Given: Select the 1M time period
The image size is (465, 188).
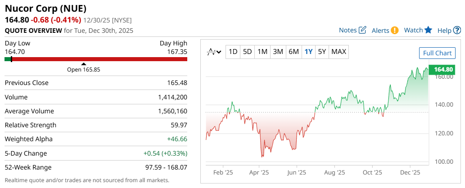Looking at the screenshot, I should (x=262, y=52).
